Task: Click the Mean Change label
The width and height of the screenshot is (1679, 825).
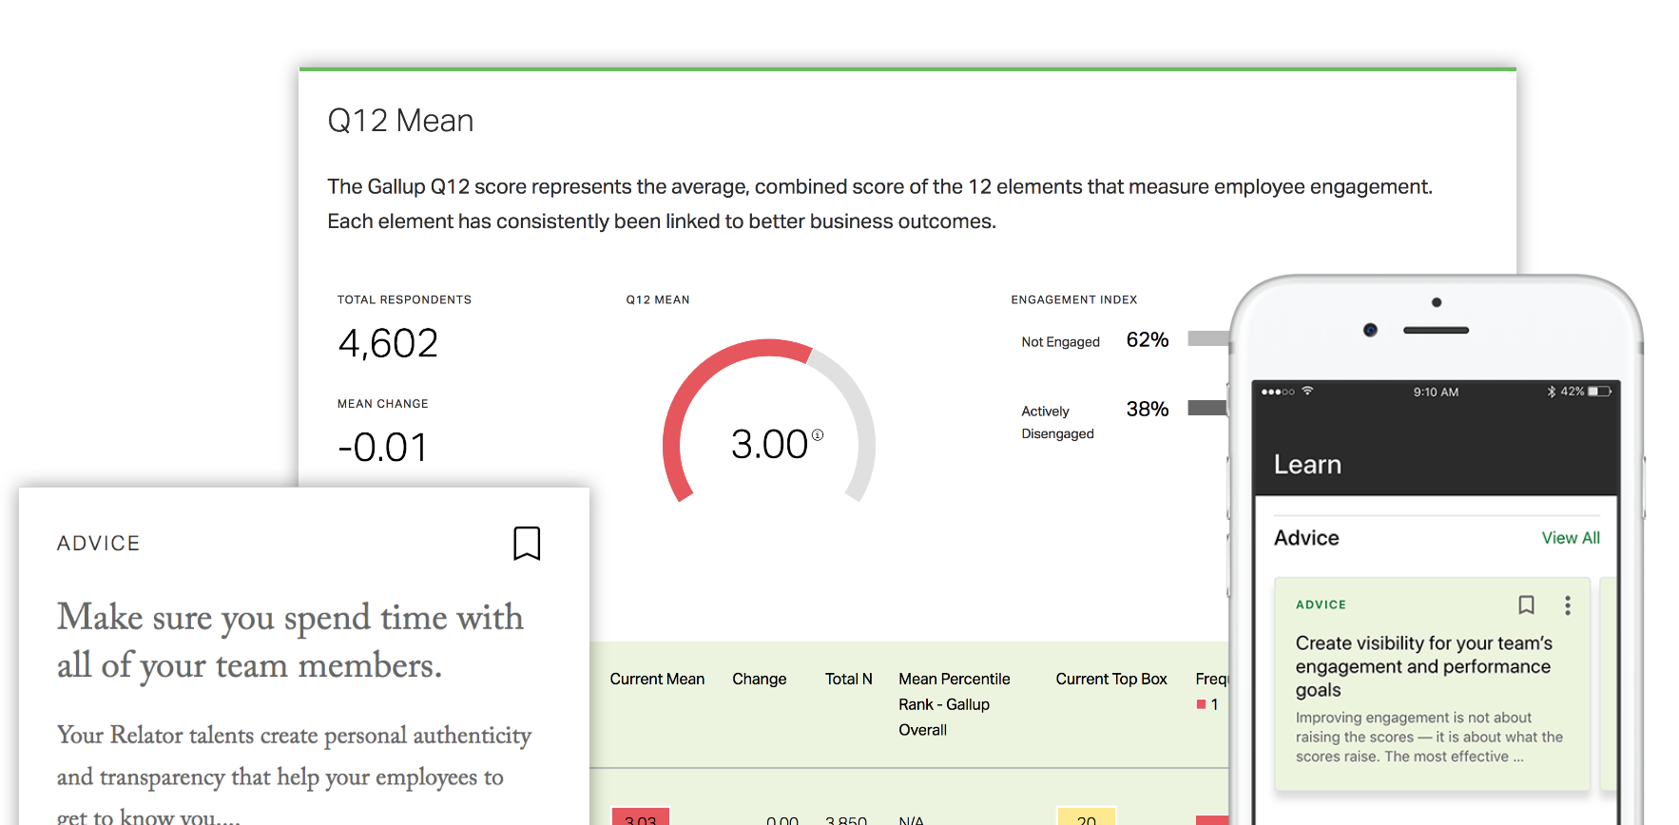Action: (x=382, y=404)
